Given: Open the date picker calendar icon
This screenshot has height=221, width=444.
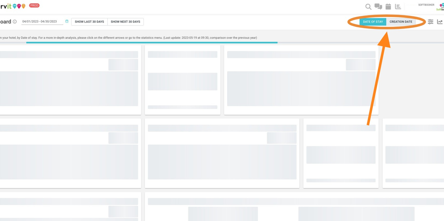Looking at the screenshot, I should [x=67, y=21].
